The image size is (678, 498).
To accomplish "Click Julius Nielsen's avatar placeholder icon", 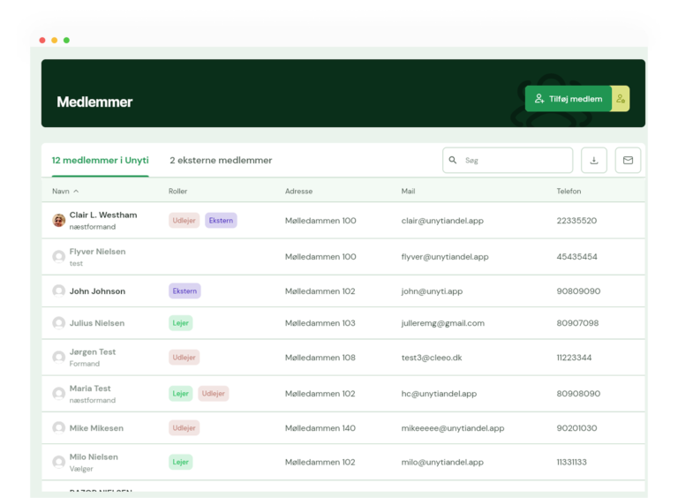I will click(59, 323).
